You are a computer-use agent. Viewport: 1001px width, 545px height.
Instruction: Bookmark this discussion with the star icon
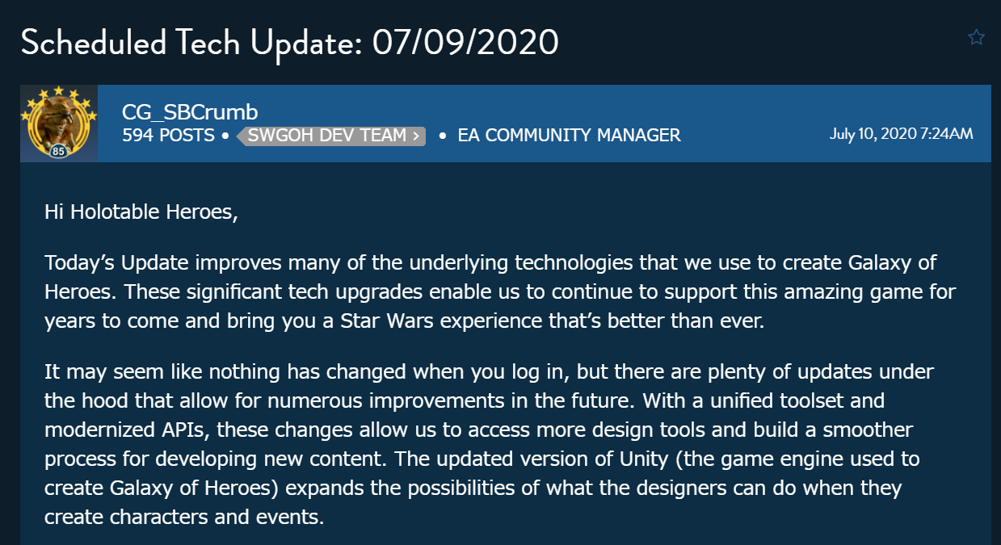coord(976,37)
